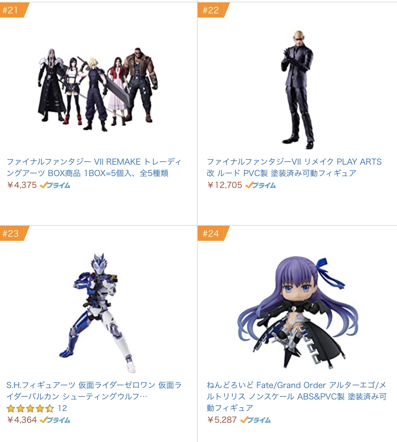Open the Final Fantasy VII Remake Trading Arts box image
This screenshot has height=442, width=397.
click(98, 89)
